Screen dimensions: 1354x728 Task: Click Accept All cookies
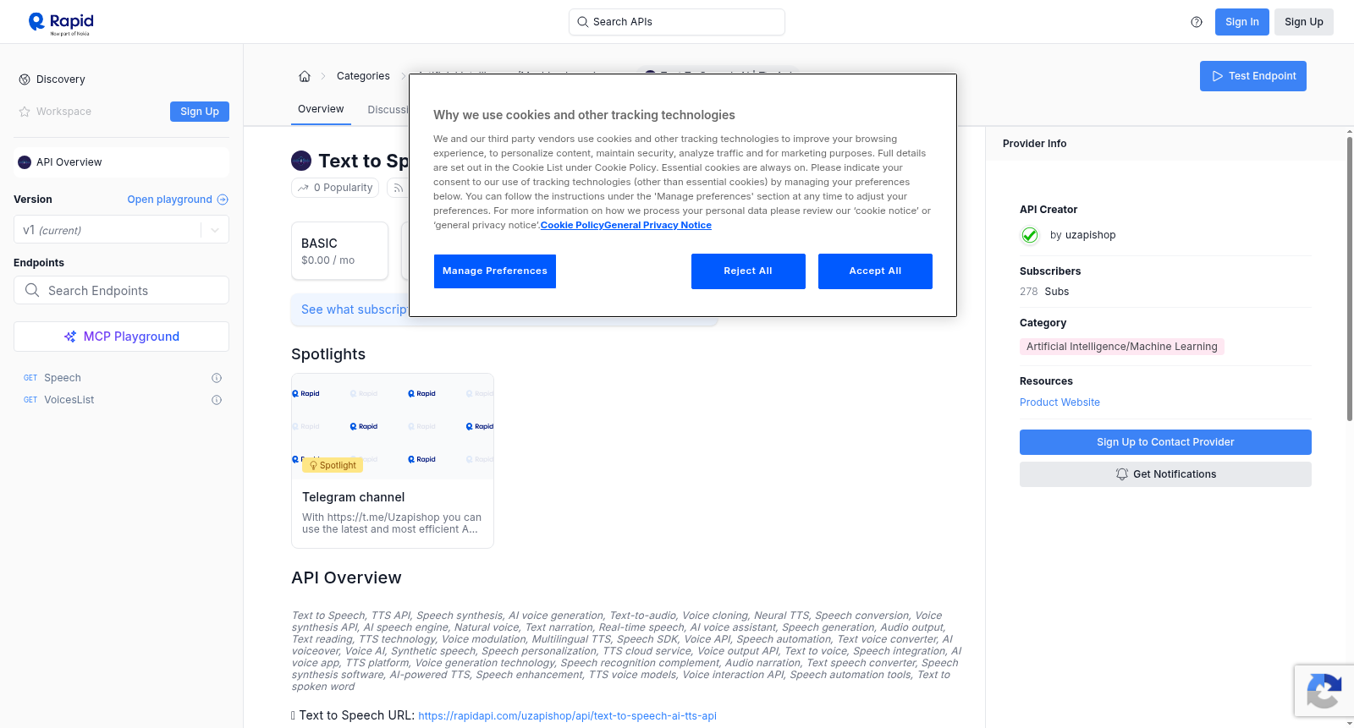coord(875,271)
